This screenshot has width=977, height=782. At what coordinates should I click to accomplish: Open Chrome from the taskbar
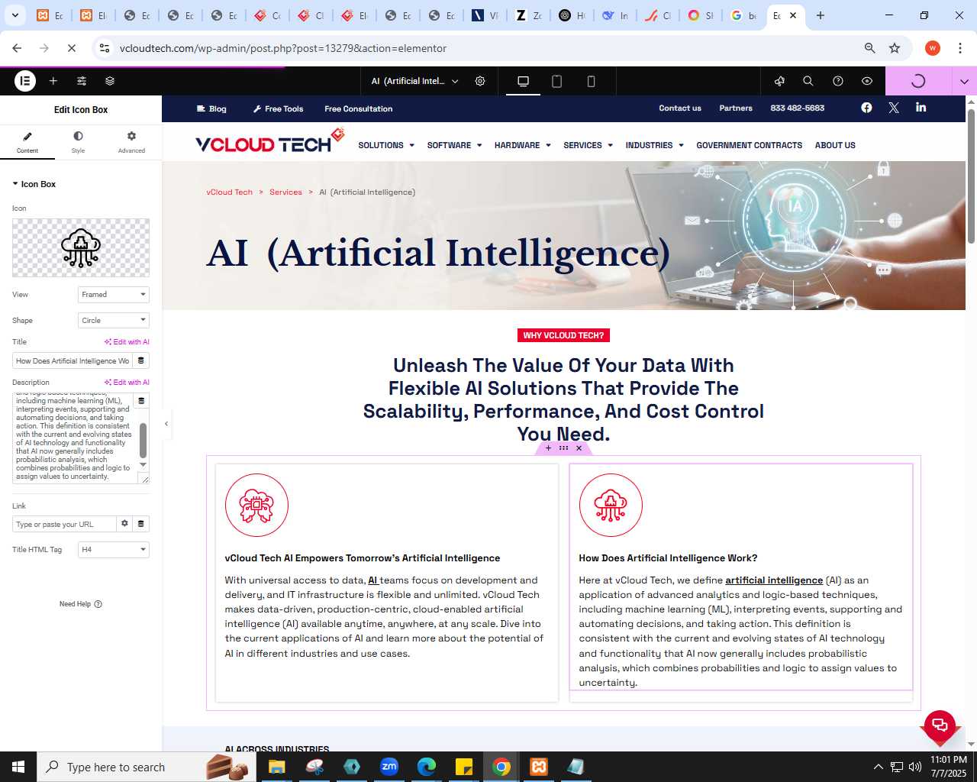(x=501, y=767)
